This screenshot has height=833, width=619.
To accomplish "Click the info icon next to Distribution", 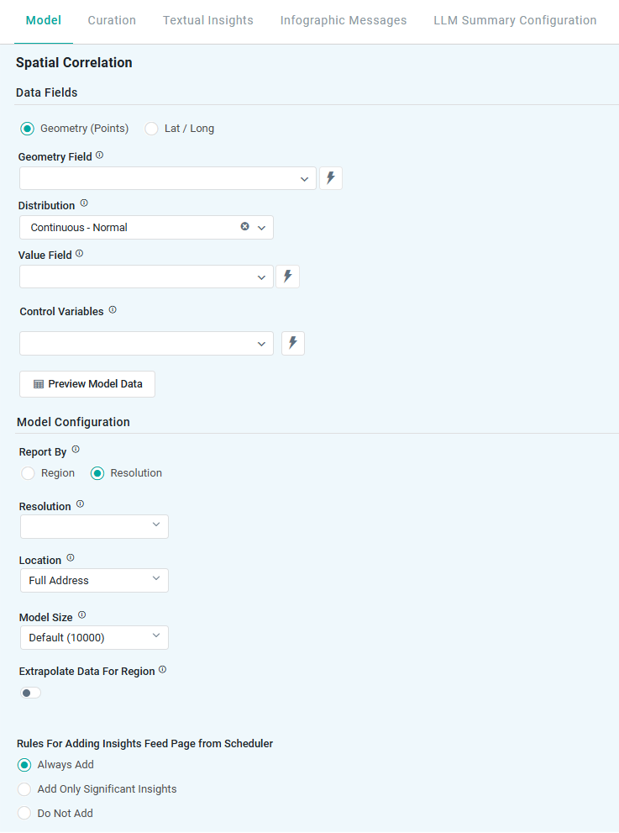I will [84, 203].
